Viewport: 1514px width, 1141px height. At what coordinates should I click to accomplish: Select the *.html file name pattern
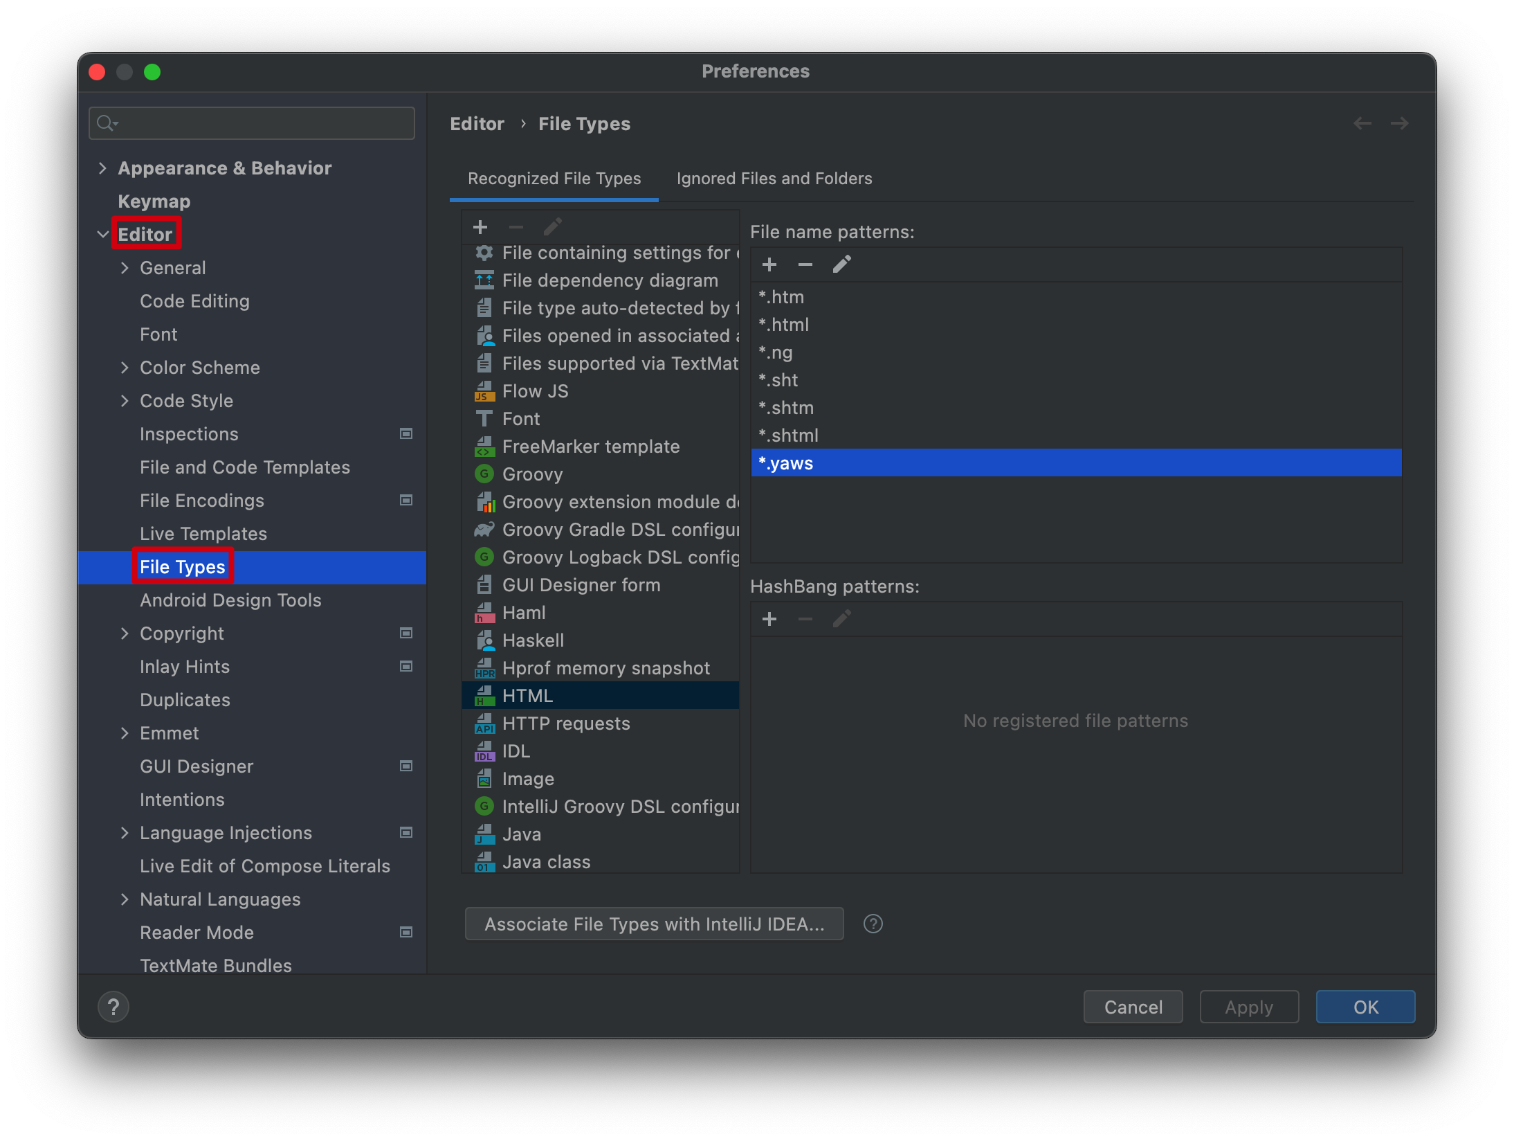coord(783,324)
